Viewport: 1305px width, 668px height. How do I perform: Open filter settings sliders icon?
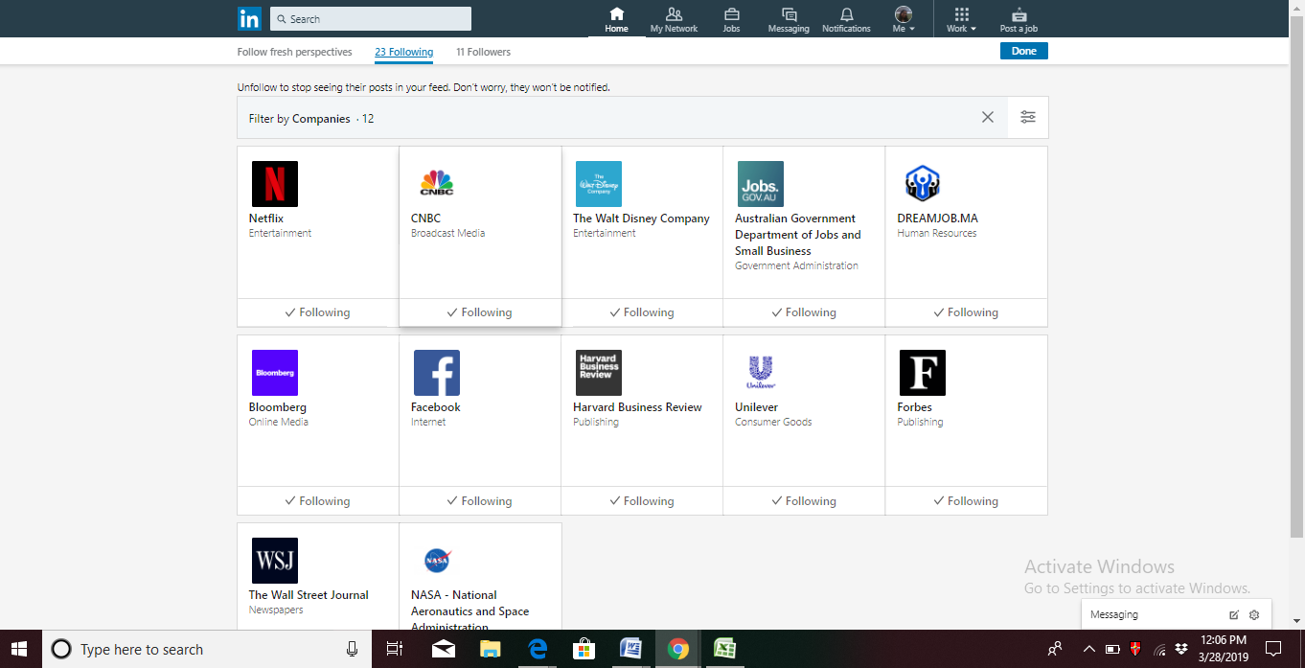click(x=1027, y=117)
